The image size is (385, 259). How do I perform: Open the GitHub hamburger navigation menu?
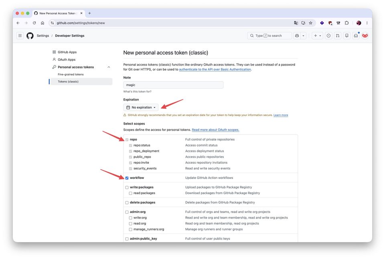[20, 36]
